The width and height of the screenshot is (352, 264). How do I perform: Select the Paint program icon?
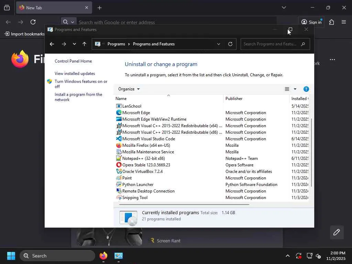coord(119,178)
